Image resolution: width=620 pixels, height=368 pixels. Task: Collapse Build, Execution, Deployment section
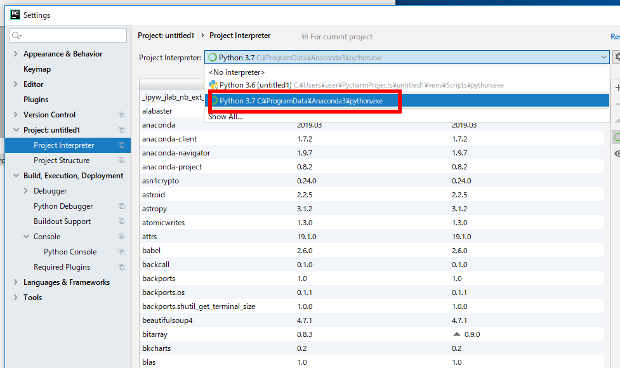16,176
